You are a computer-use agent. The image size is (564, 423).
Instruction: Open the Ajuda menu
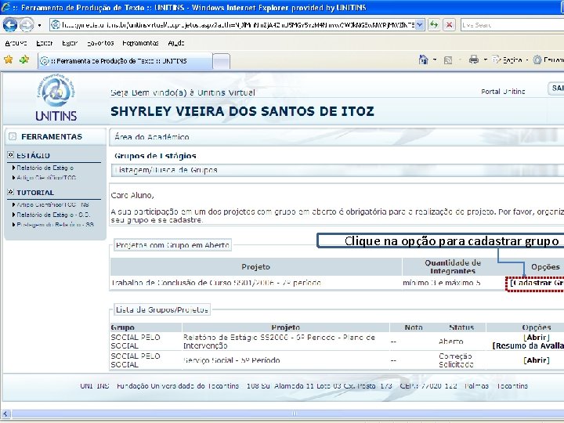pos(176,43)
